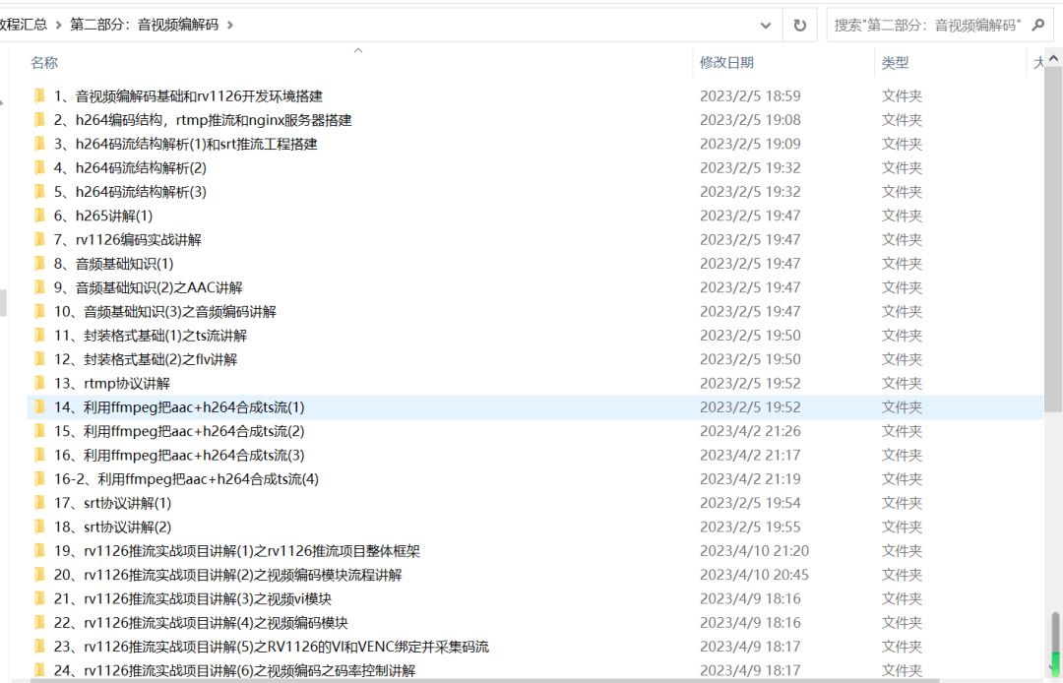Viewport: 1063px width, 683px height.
Task: Select 19、rv1126推流实战项目讲解(1)之rv1126推流项目整体框架 folder name
Action: coord(237,551)
